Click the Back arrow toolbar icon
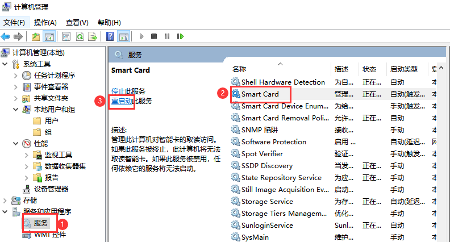 pyautogui.click(x=6, y=36)
